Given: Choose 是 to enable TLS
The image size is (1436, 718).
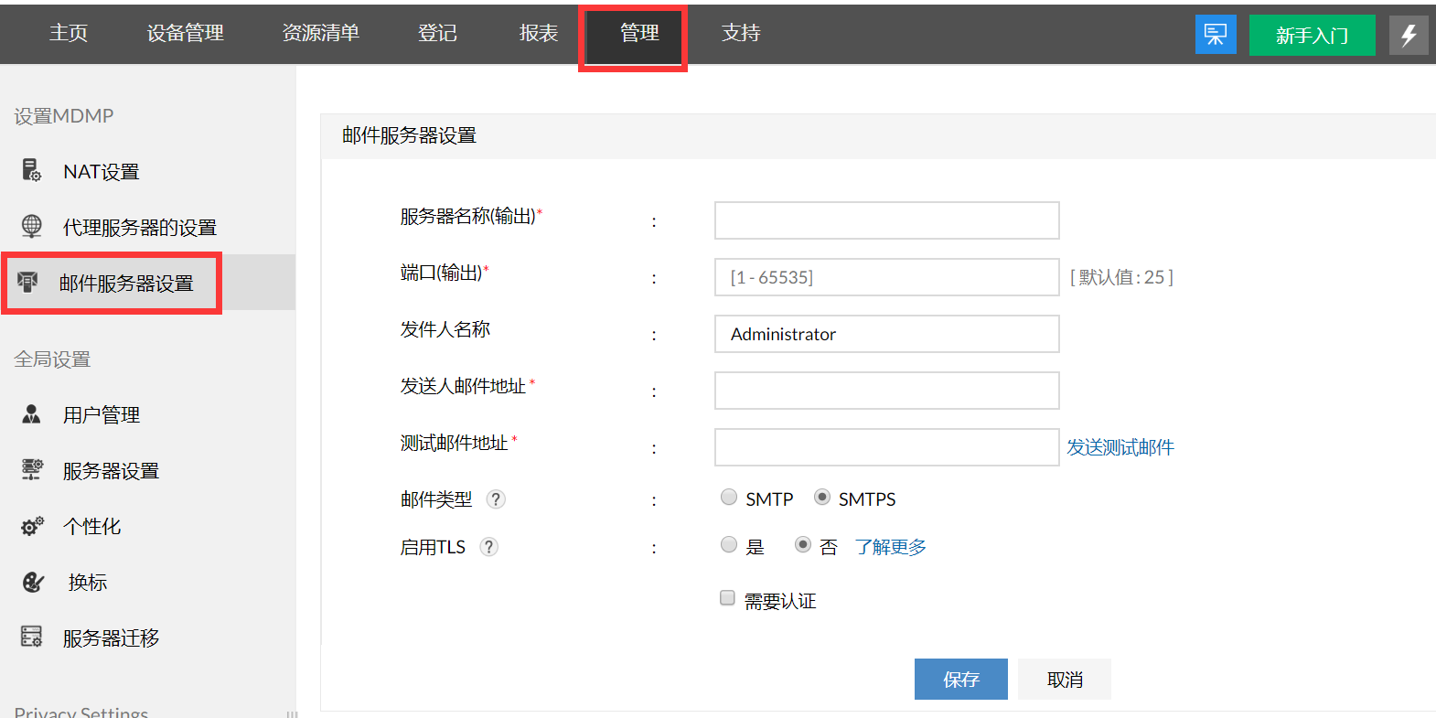Looking at the screenshot, I should click(729, 544).
